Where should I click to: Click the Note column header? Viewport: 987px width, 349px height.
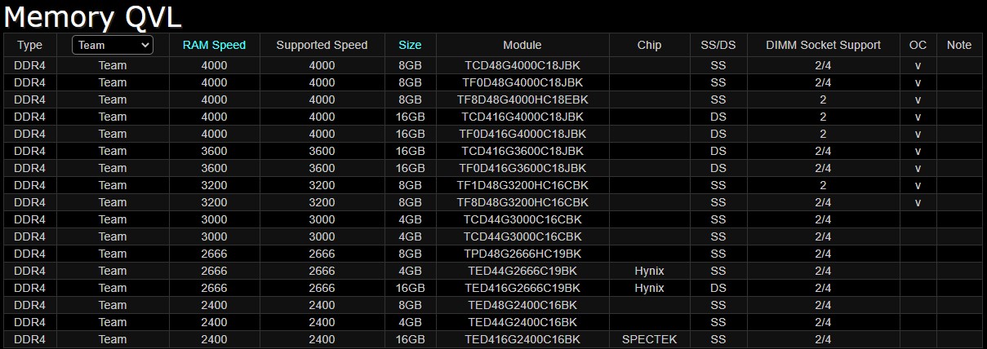click(x=958, y=46)
